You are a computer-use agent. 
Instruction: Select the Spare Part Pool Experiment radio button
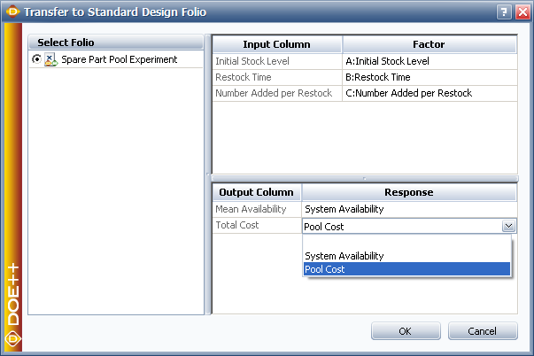click(36, 59)
